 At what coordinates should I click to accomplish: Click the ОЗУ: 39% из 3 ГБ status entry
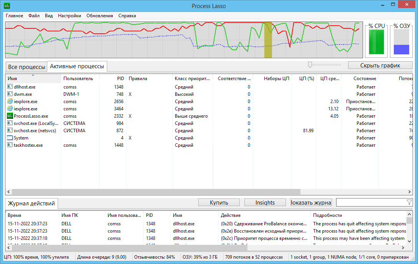200,257
